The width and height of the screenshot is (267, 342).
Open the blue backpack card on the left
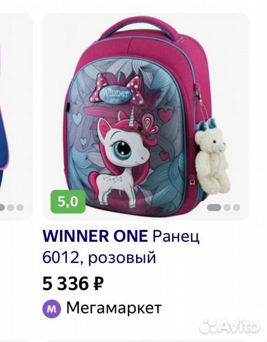coord(16,117)
